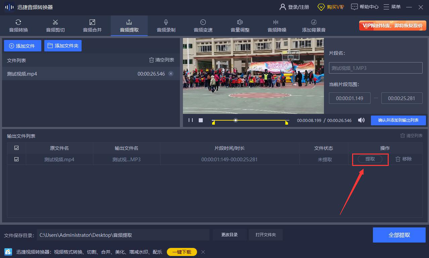429x258 pixels.
Task: Click the 提取 button in output row
Action: click(x=370, y=159)
